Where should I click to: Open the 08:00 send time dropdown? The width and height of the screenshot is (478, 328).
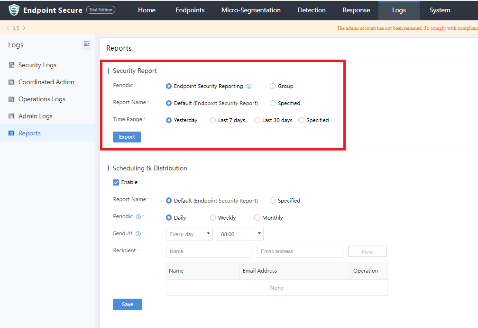pos(240,234)
